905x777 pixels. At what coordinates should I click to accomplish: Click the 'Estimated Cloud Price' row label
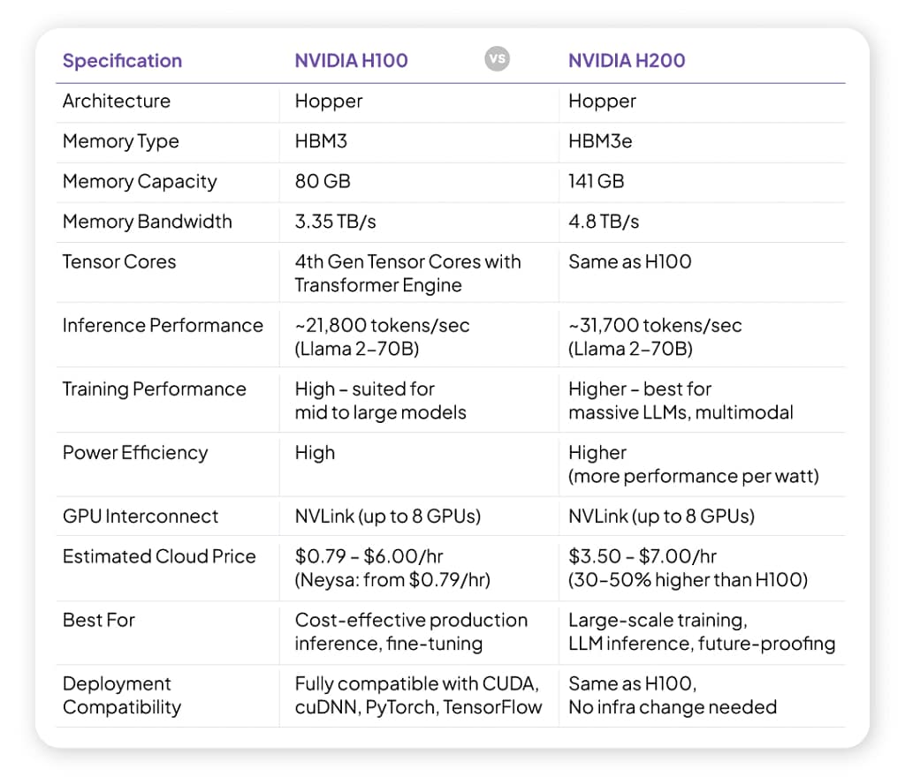pyautogui.click(x=159, y=556)
